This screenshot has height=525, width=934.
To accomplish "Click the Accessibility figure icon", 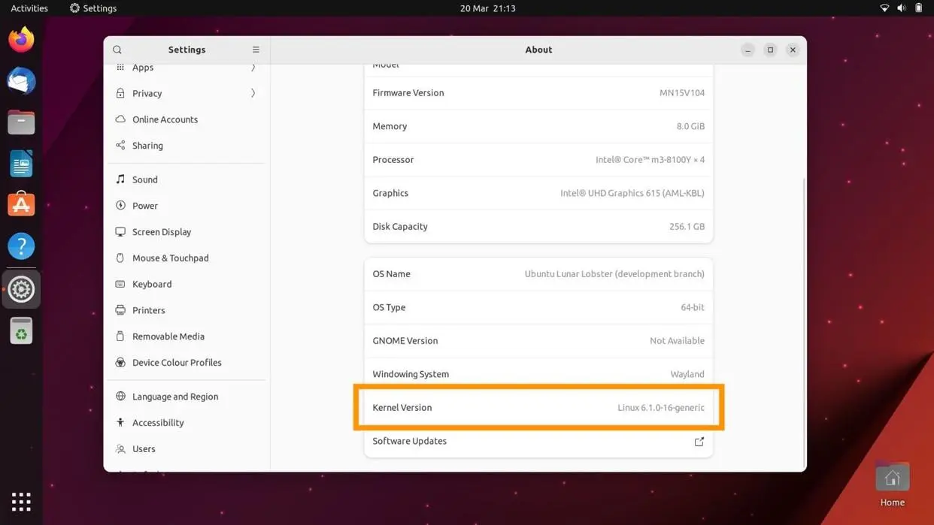I will [x=120, y=423].
